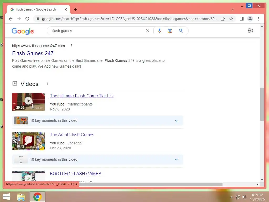Bookmark this page with the star icon

coord(231,19)
